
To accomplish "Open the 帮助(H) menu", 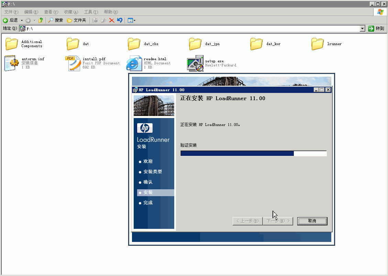I will pyautogui.click(x=111, y=12).
